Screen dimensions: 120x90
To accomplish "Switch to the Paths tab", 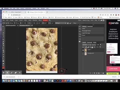I will point(95,42).
